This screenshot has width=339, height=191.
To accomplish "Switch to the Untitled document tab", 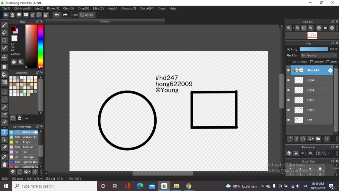I will click(x=104, y=21).
